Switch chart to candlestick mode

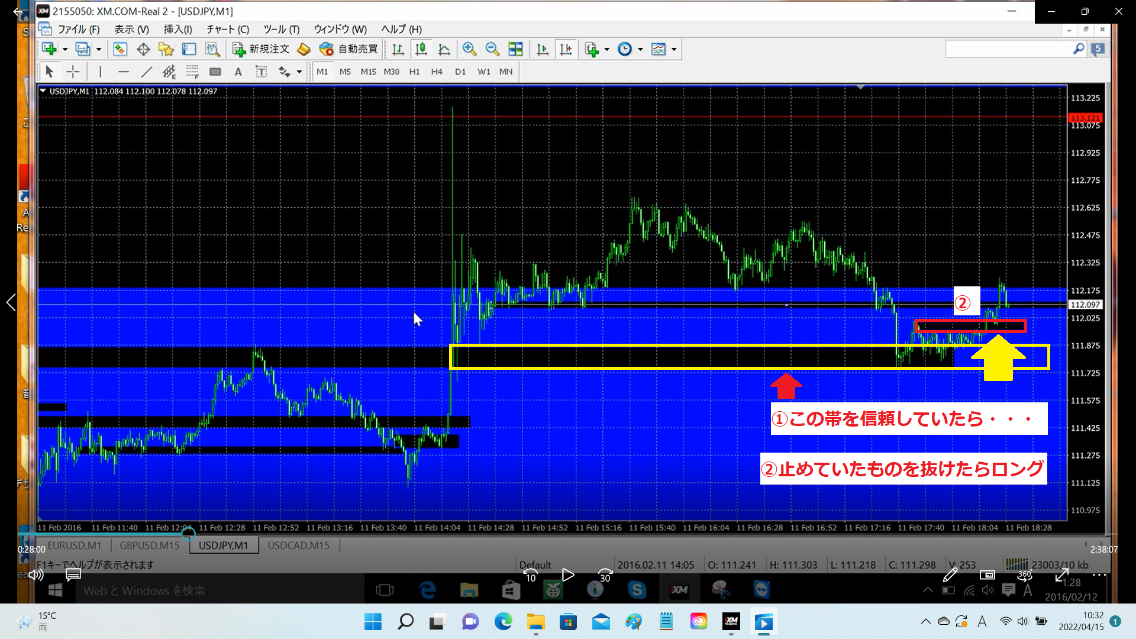pos(421,49)
